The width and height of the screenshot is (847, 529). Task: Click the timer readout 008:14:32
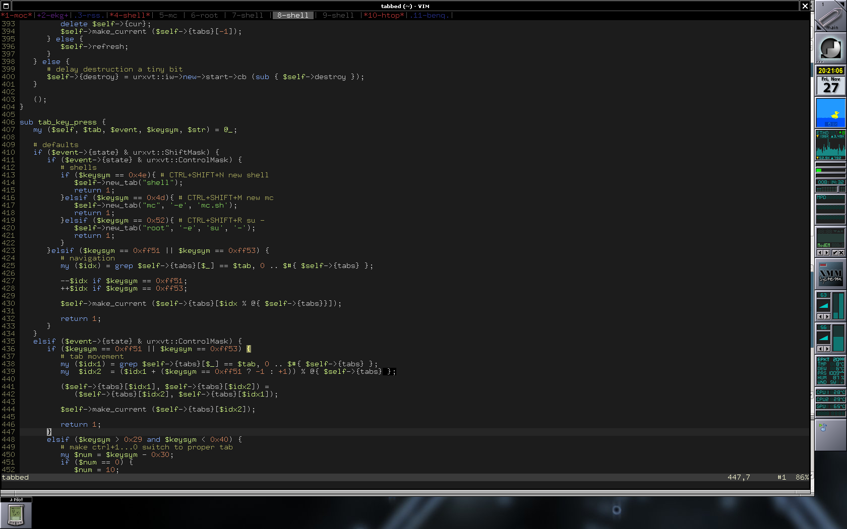point(830,182)
